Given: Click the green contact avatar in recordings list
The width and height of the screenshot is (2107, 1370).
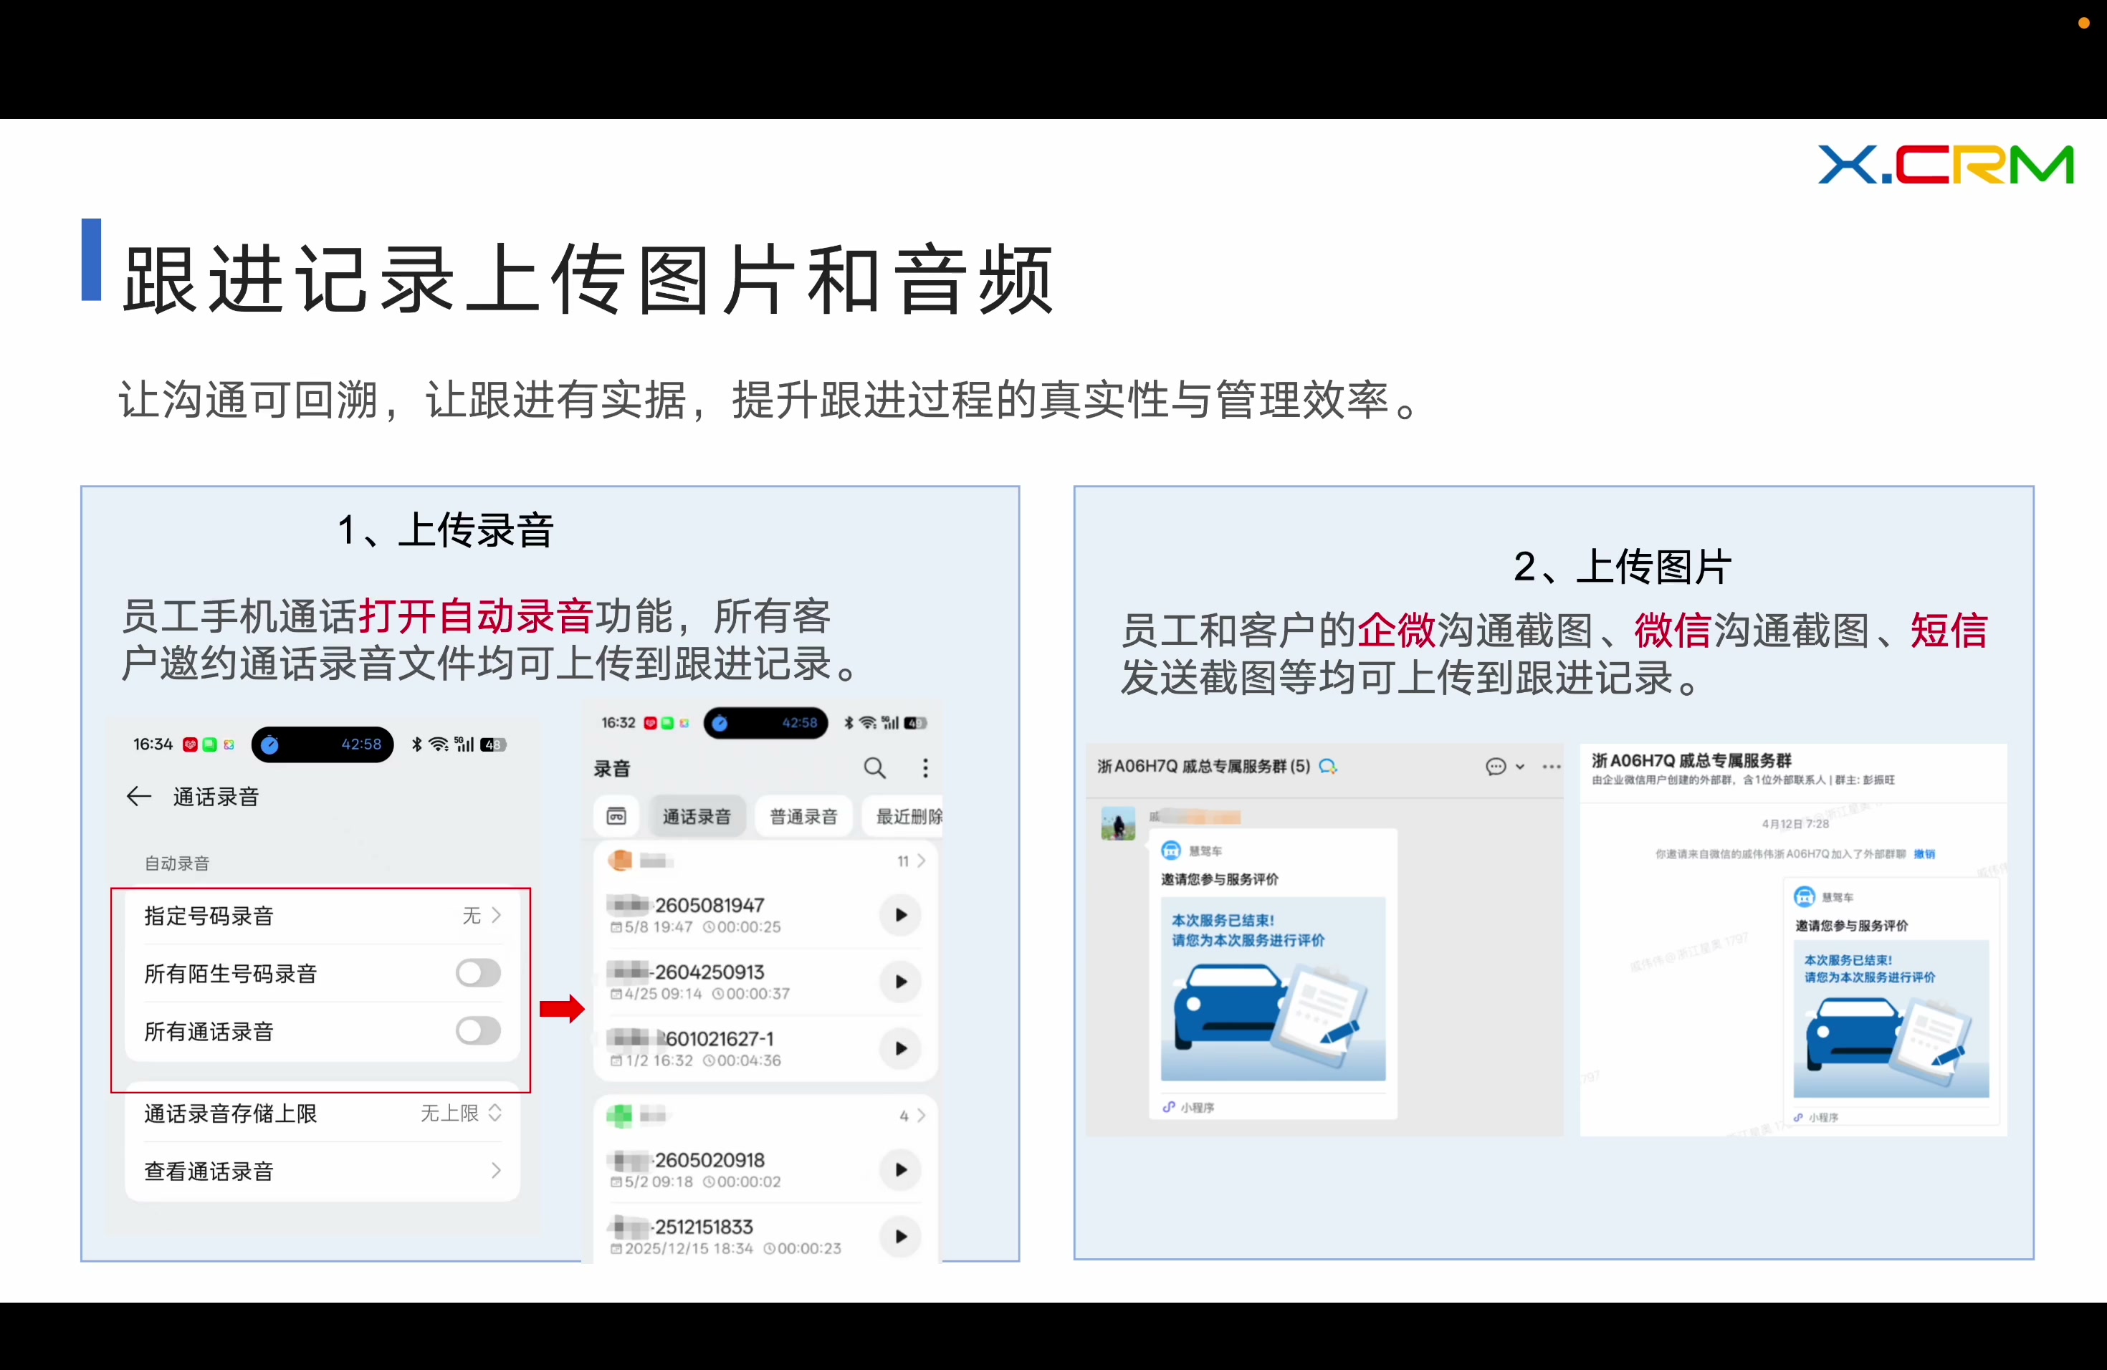Looking at the screenshot, I should tap(620, 1115).
